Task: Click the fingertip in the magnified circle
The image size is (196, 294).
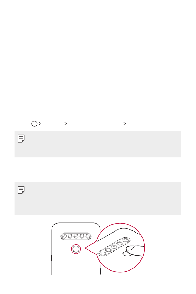Action: (x=135, y=250)
